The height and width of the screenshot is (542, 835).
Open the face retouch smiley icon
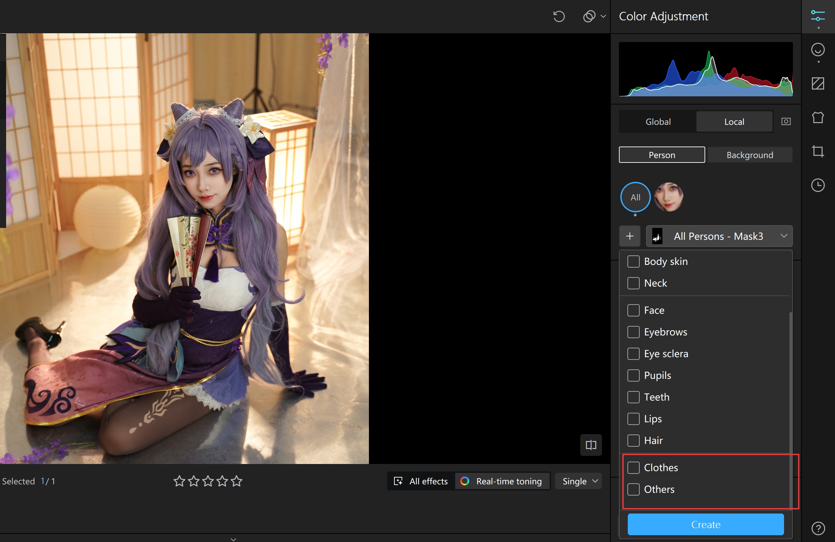(x=817, y=50)
